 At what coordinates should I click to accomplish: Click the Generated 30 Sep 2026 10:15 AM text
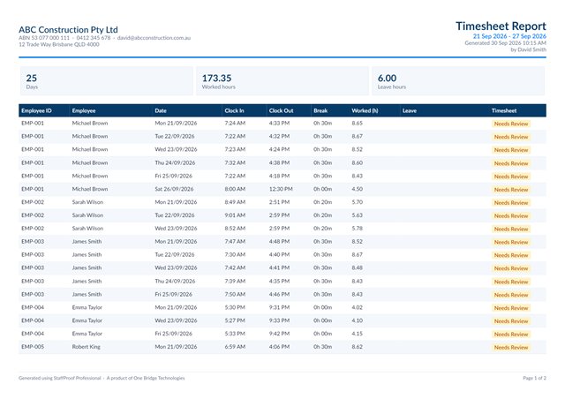click(x=506, y=43)
